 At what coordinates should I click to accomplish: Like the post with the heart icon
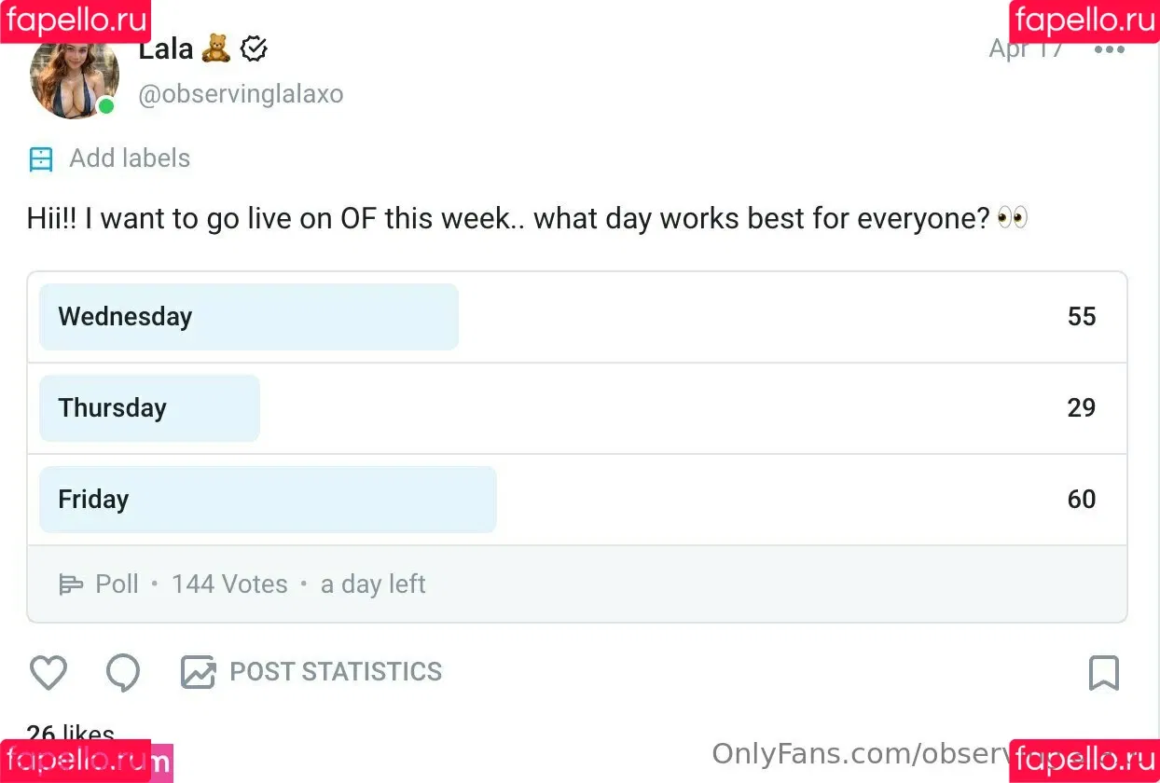tap(48, 672)
